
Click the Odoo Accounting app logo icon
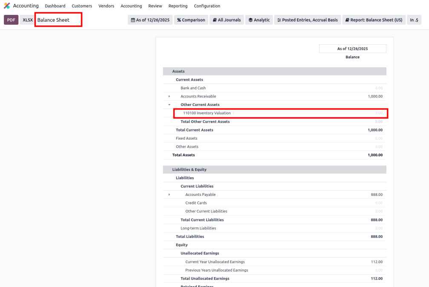[x=7, y=6]
